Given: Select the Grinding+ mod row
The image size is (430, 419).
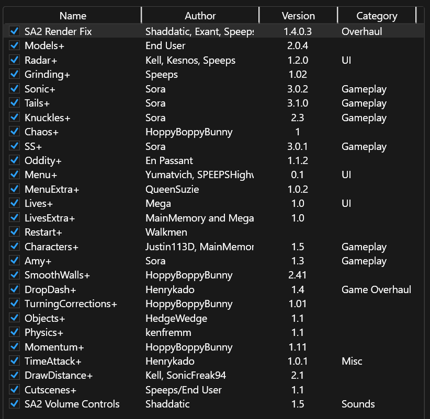Looking at the screenshot, I should point(214,74).
